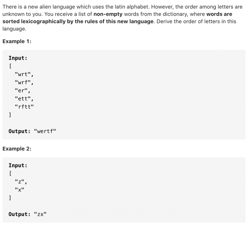Click the word "rftt" in first input
Image resolution: width=250 pixels, height=227 pixels.
(24, 106)
